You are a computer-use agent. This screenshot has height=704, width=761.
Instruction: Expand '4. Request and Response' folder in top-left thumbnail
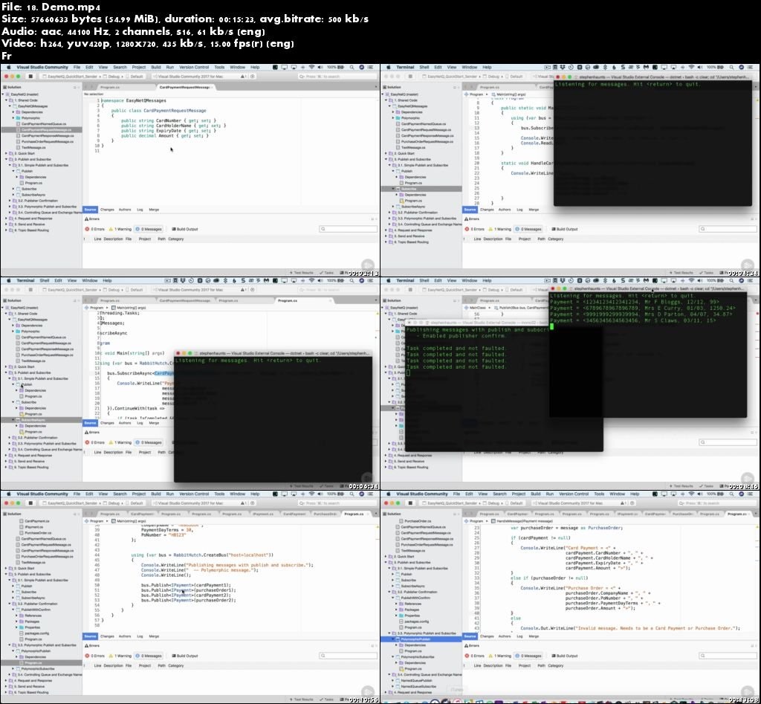(x=7, y=218)
